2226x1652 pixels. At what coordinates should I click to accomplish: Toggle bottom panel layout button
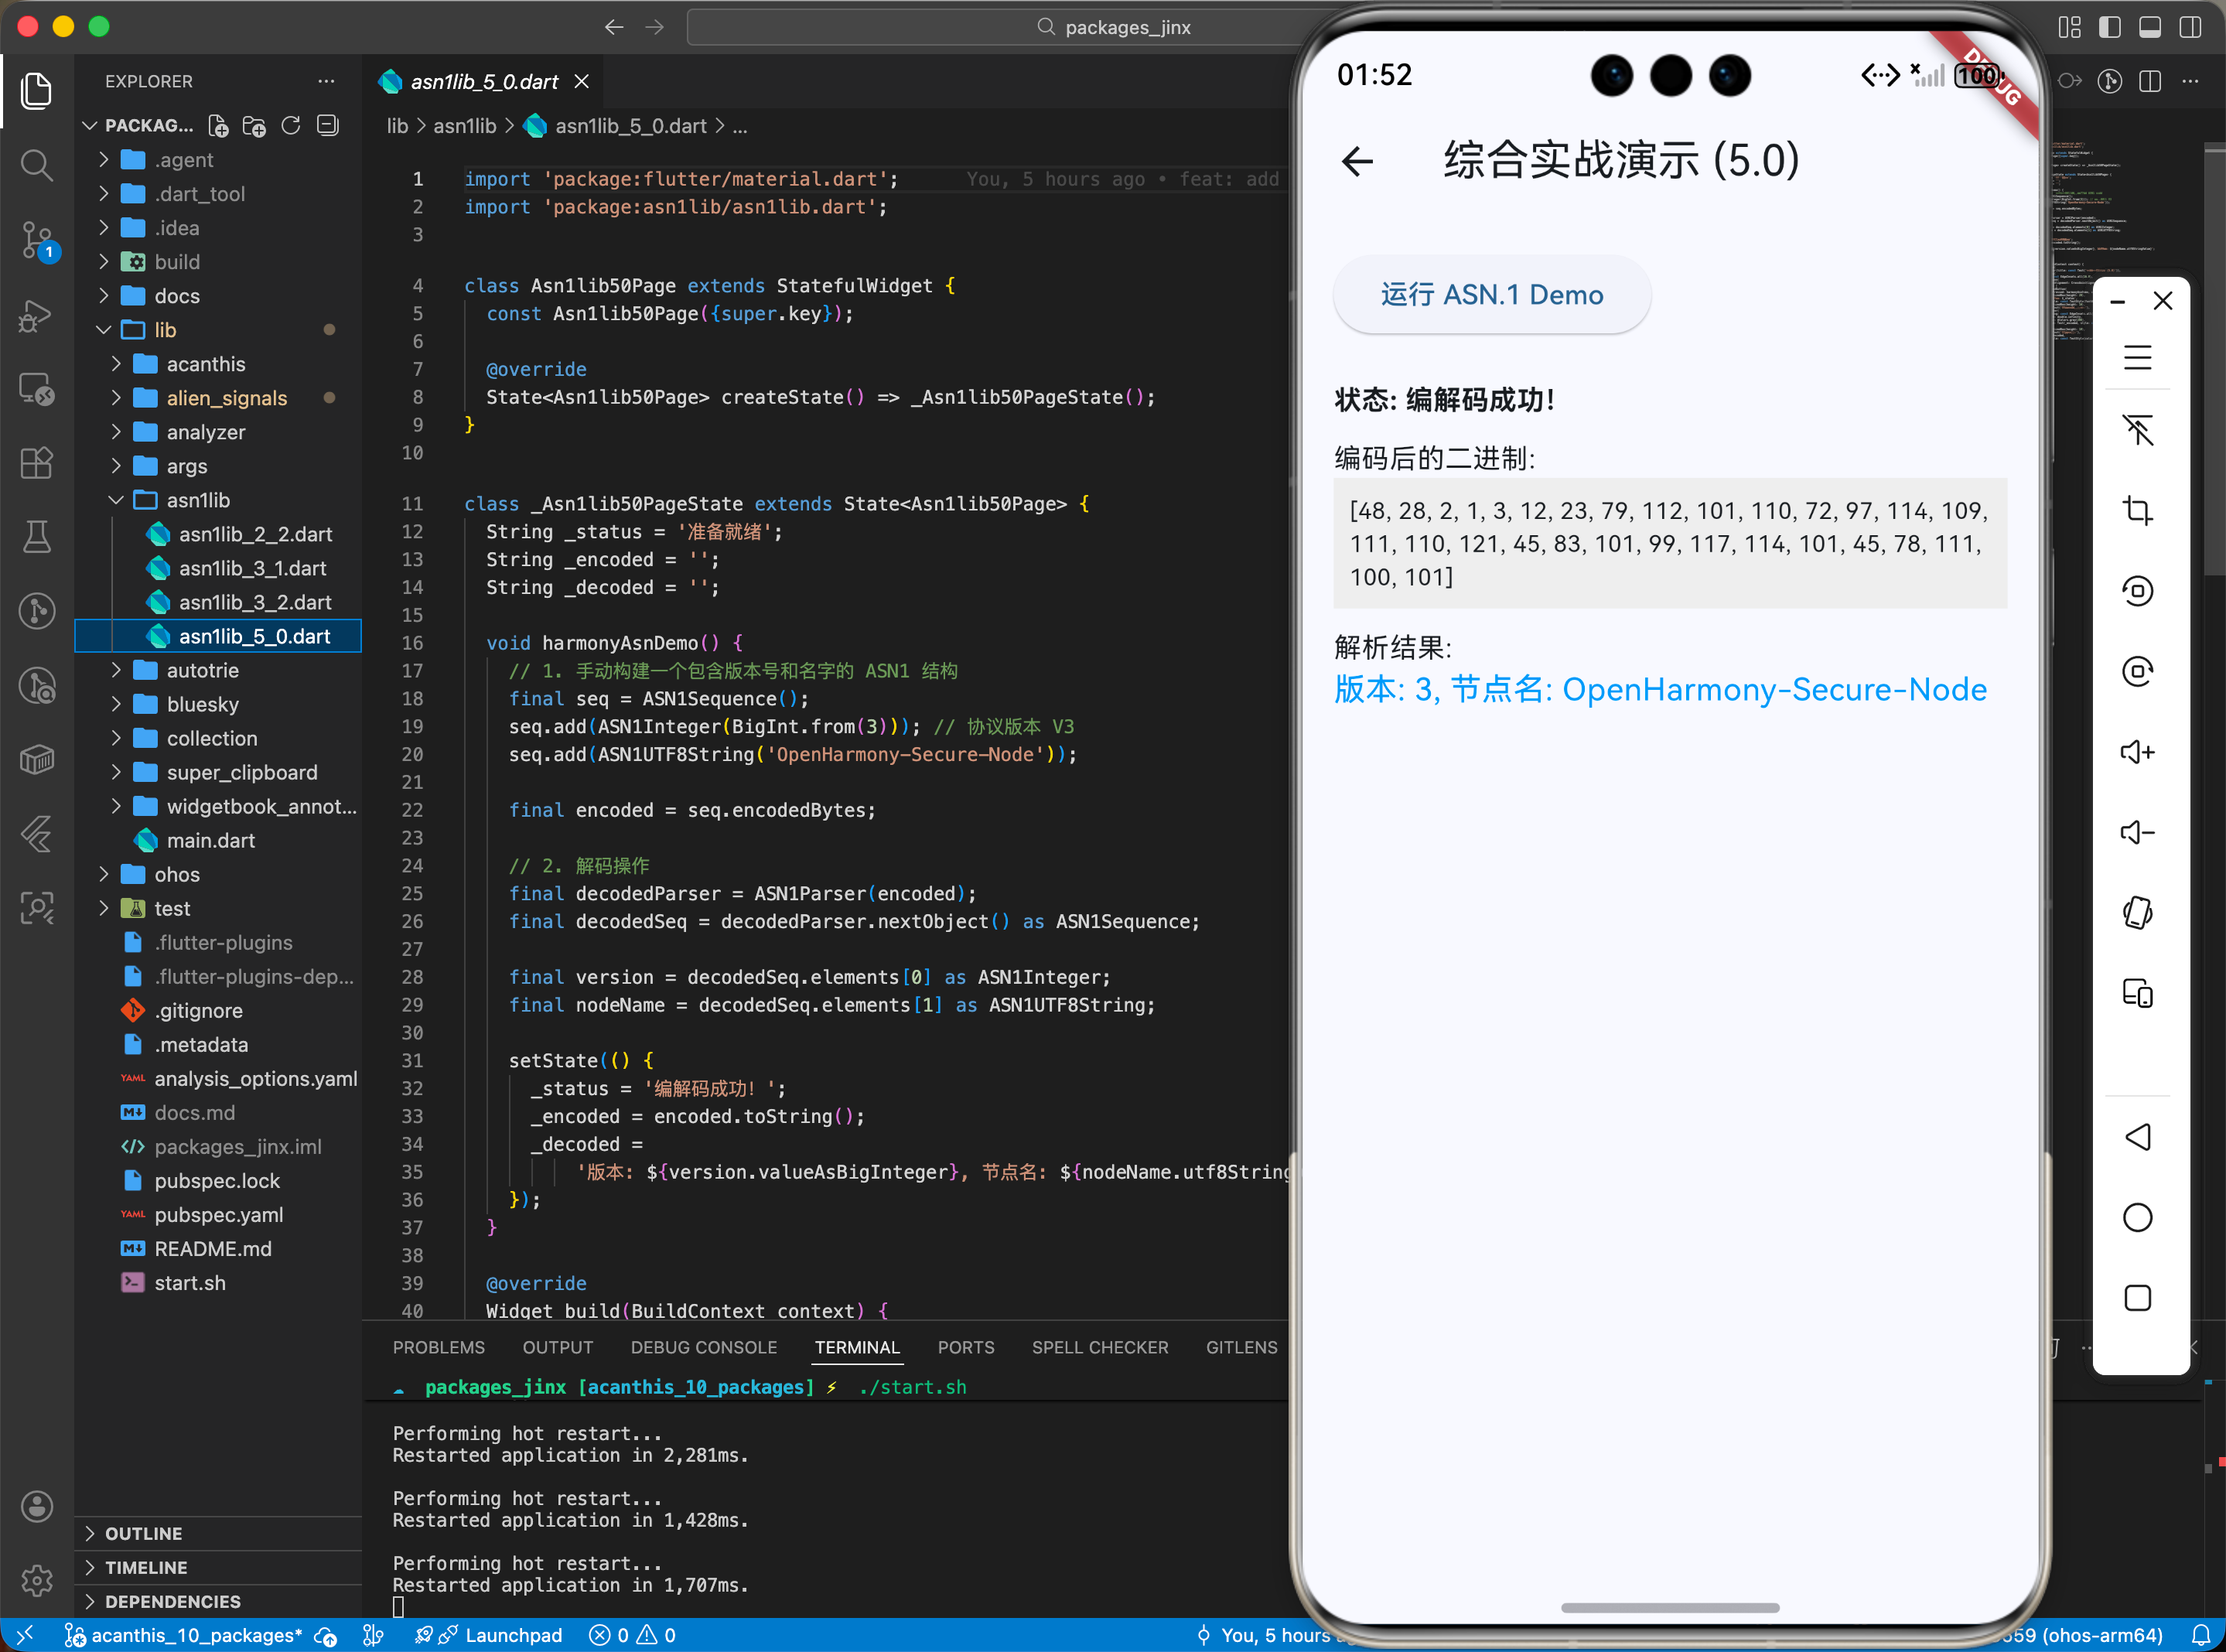2150,27
